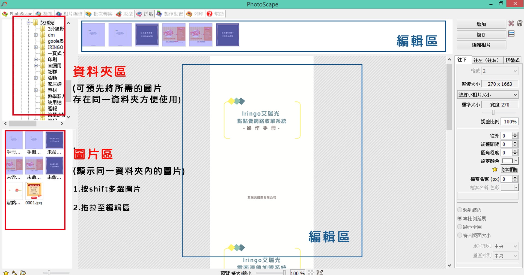Click the thumbnail size slider at bottom left
Image resolution: width=524 pixels, height=275 pixels.
[x=56, y=272]
